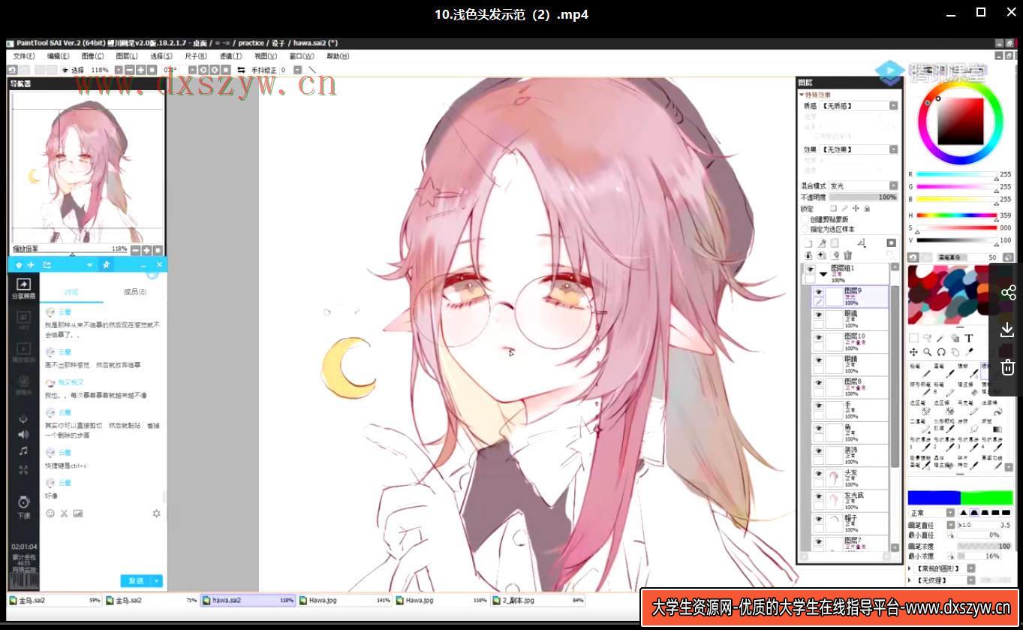Click the pin icon on chat window header
Image resolution: width=1023 pixels, height=630 pixels.
coord(106,265)
